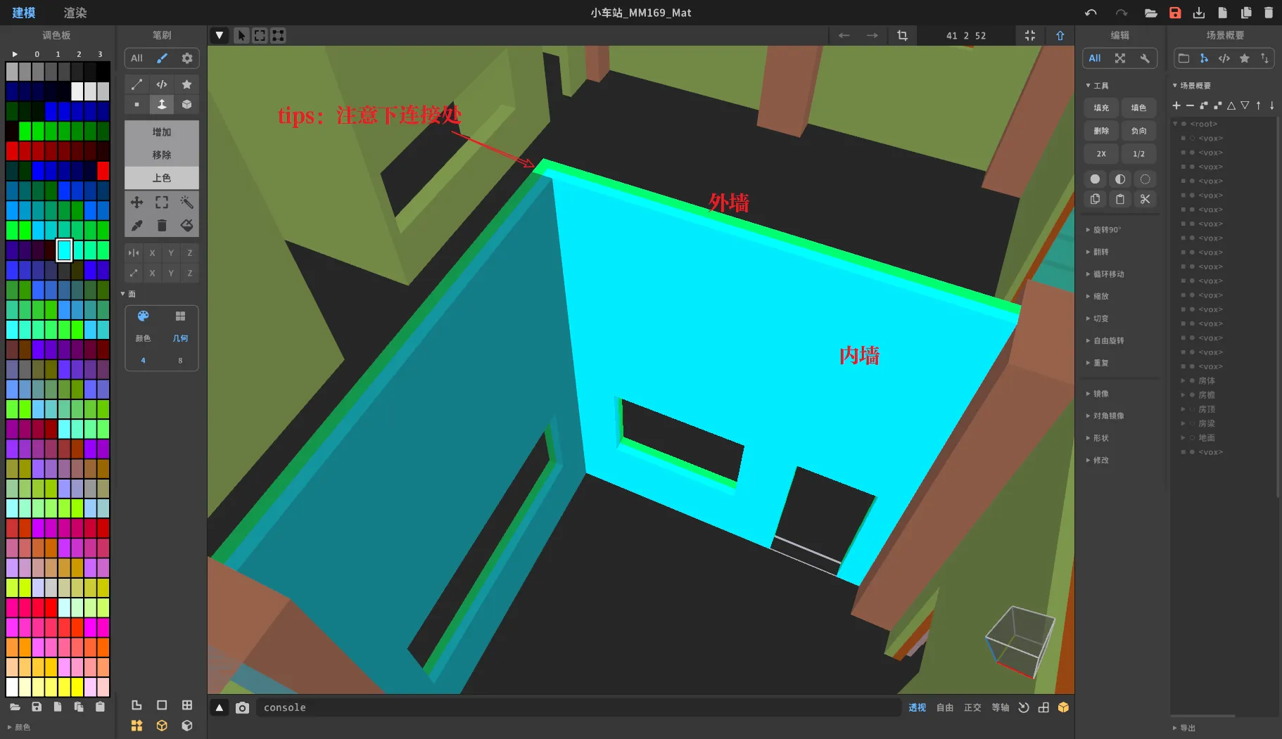Switch to the 渲染 render tab
Image resolution: width=1282 pixels, height=739 pixels.
click(75, 13)
